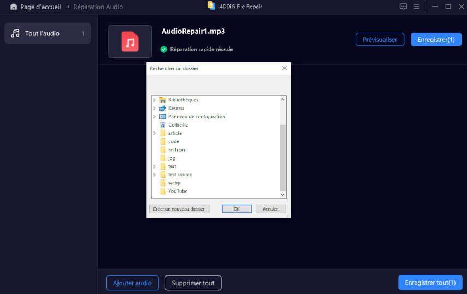Click the Prévisualiser button

380,40
